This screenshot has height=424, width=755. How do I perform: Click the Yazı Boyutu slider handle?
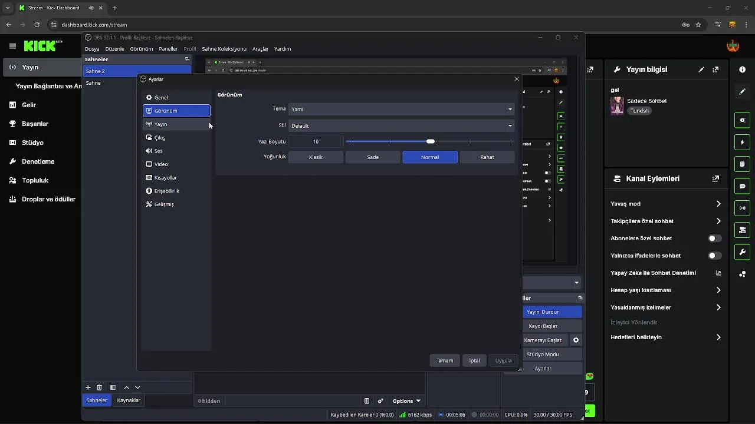[x=431, y=141]
